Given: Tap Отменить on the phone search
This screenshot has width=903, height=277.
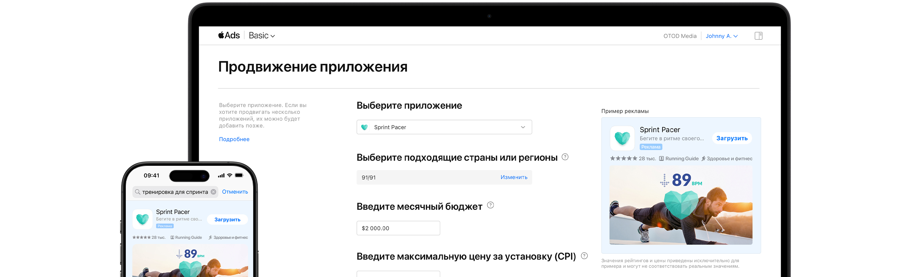Looking at the screenshot, I should coord(235,192).
